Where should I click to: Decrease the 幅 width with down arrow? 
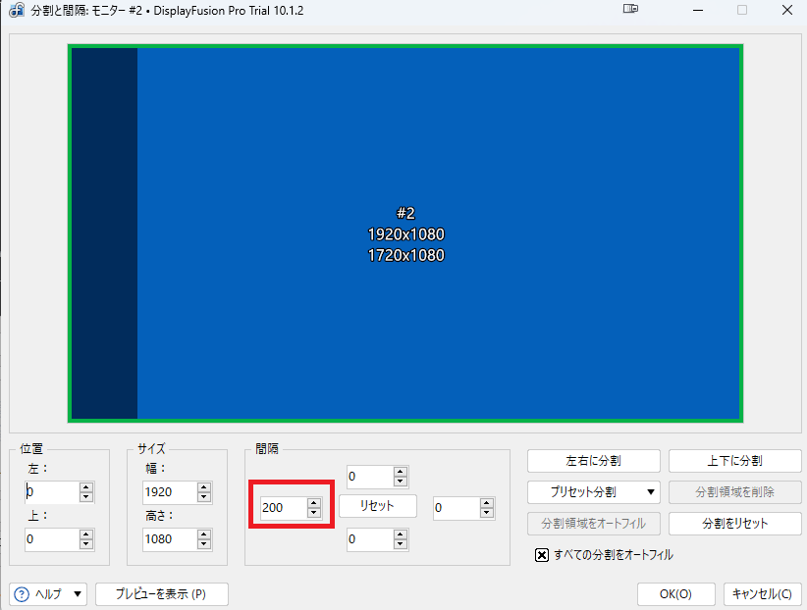[204, 497]
